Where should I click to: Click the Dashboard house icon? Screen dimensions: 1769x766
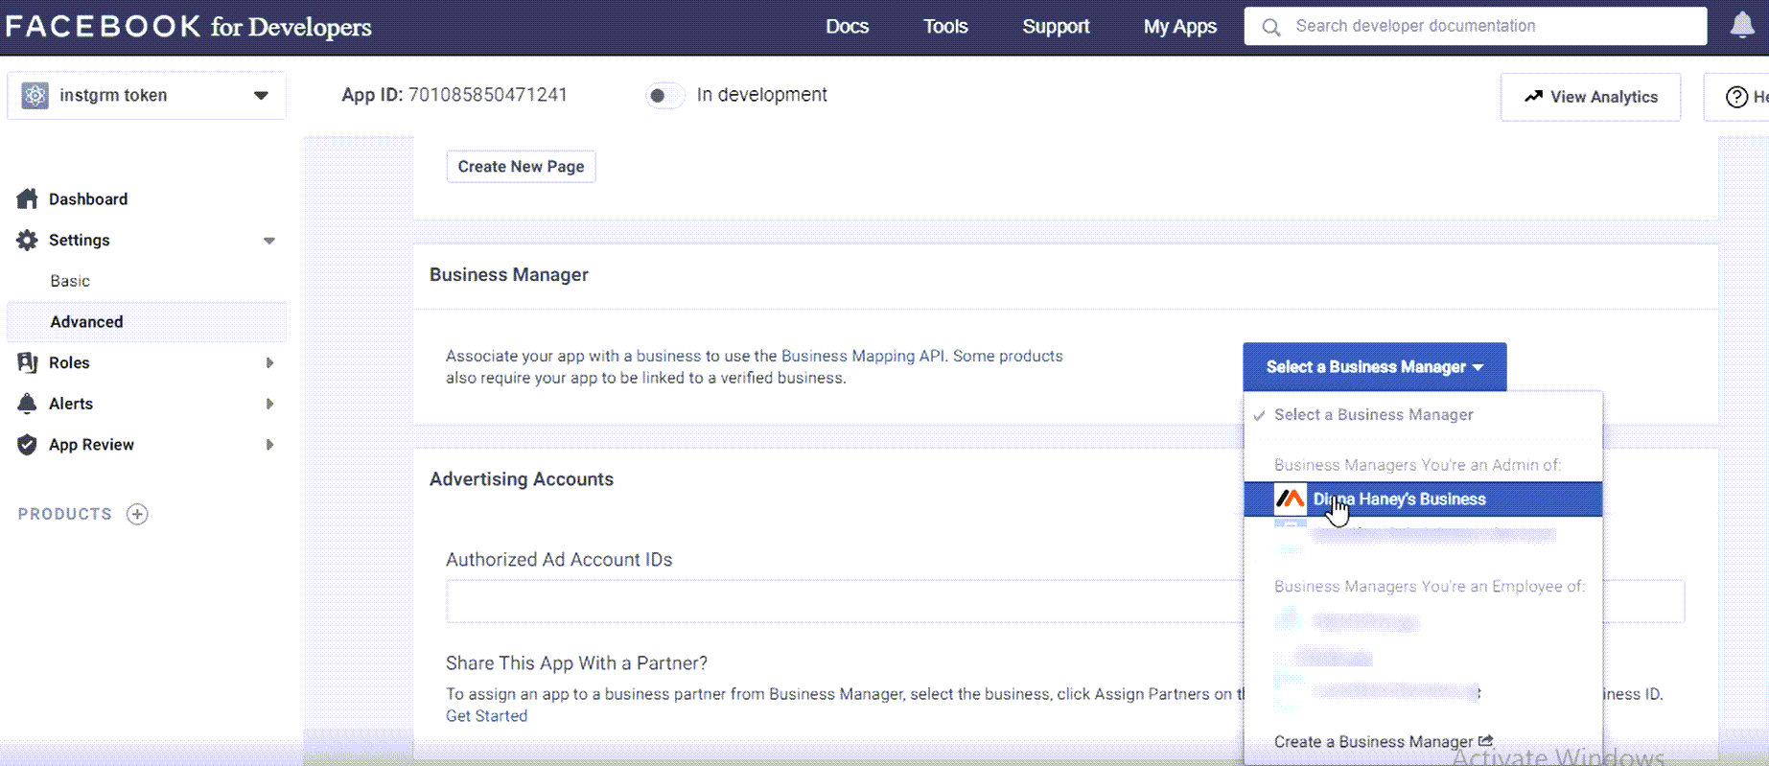(28, 198)
